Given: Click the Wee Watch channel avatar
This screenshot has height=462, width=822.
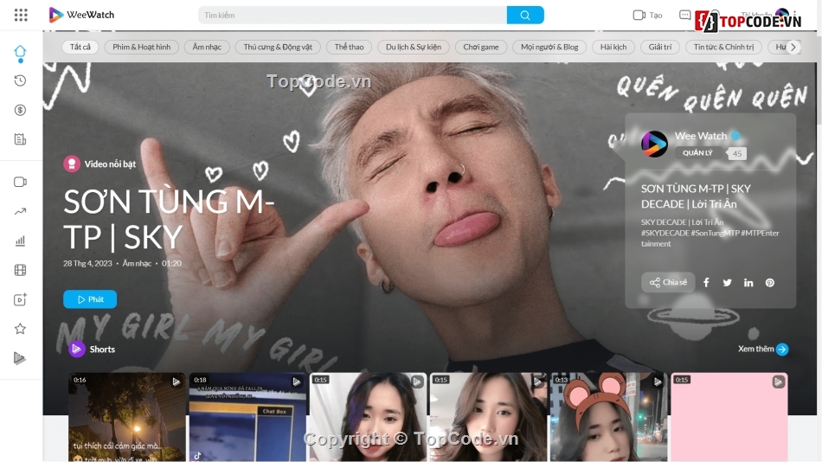Looking at the screenshot, I should point(654,144).
